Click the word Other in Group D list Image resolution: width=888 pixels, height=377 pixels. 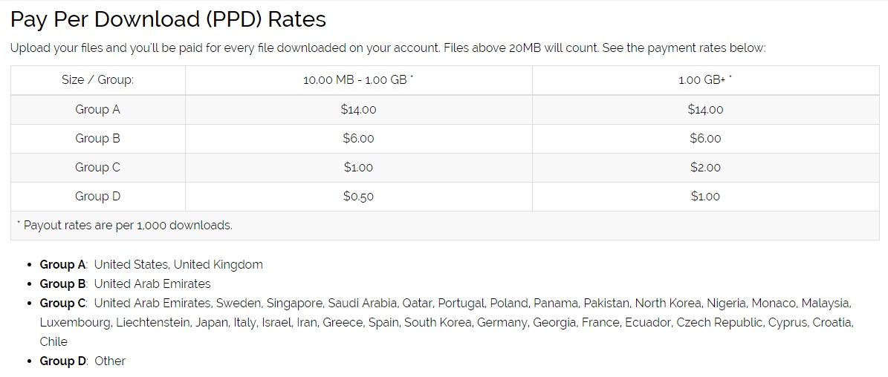(x=110, y=361)
